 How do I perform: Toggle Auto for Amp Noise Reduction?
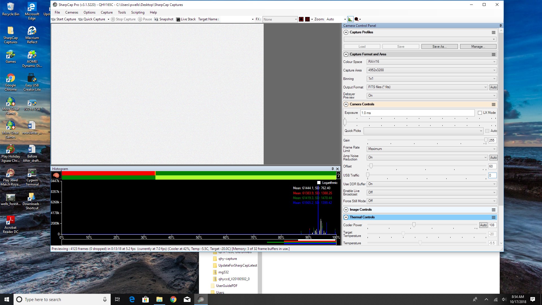[493, 158]
